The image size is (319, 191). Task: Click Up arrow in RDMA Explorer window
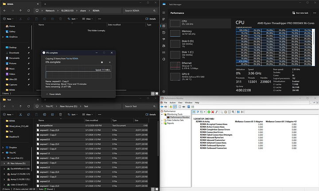pyautogui.click(x=20, y=11)
